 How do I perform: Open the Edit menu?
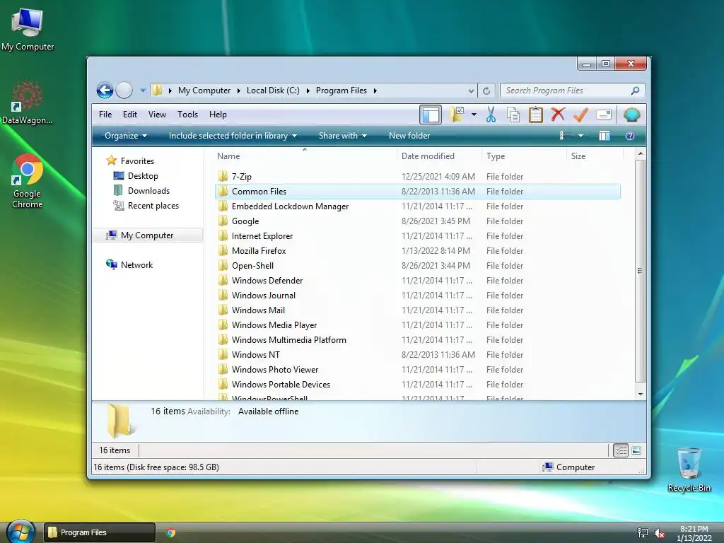(130, 115)
